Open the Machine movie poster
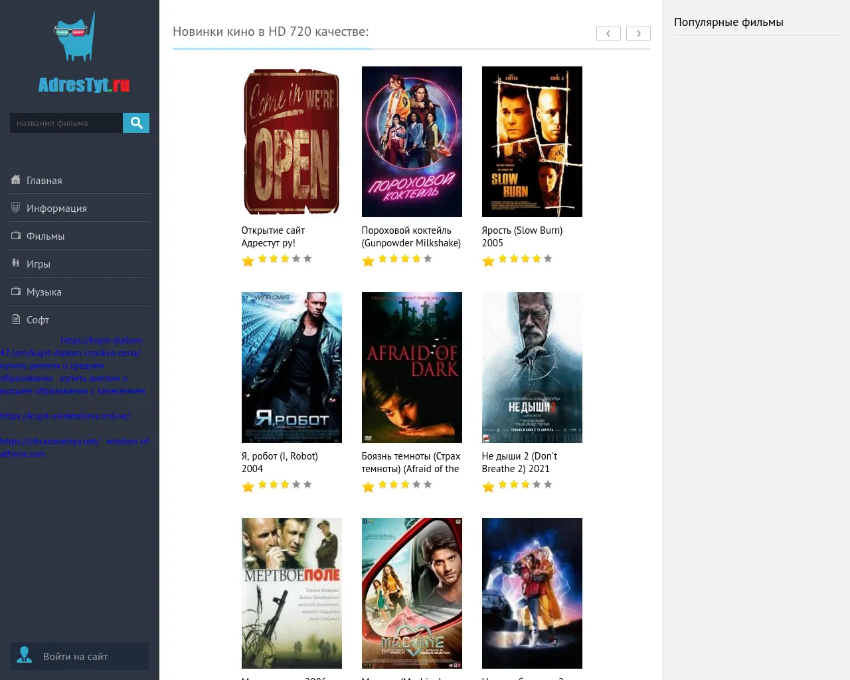The image size is (850, 680). (412, 593)
